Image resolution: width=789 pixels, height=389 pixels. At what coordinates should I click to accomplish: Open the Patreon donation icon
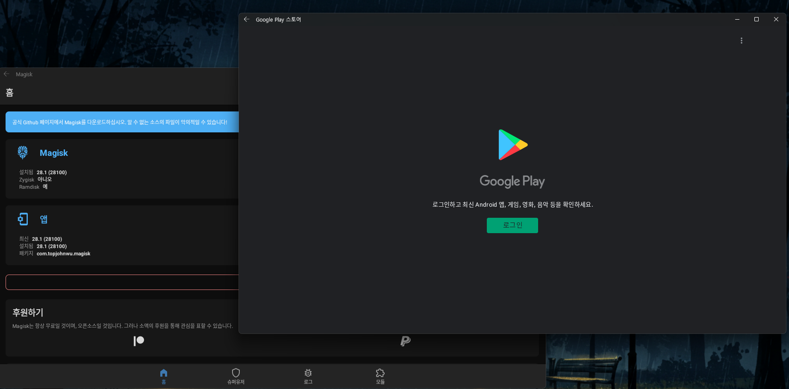tap(139, 341)
